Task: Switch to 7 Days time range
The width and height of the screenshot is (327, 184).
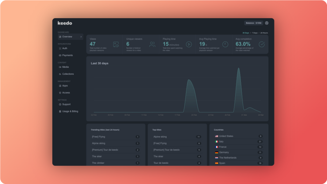Action: [255, 33]
